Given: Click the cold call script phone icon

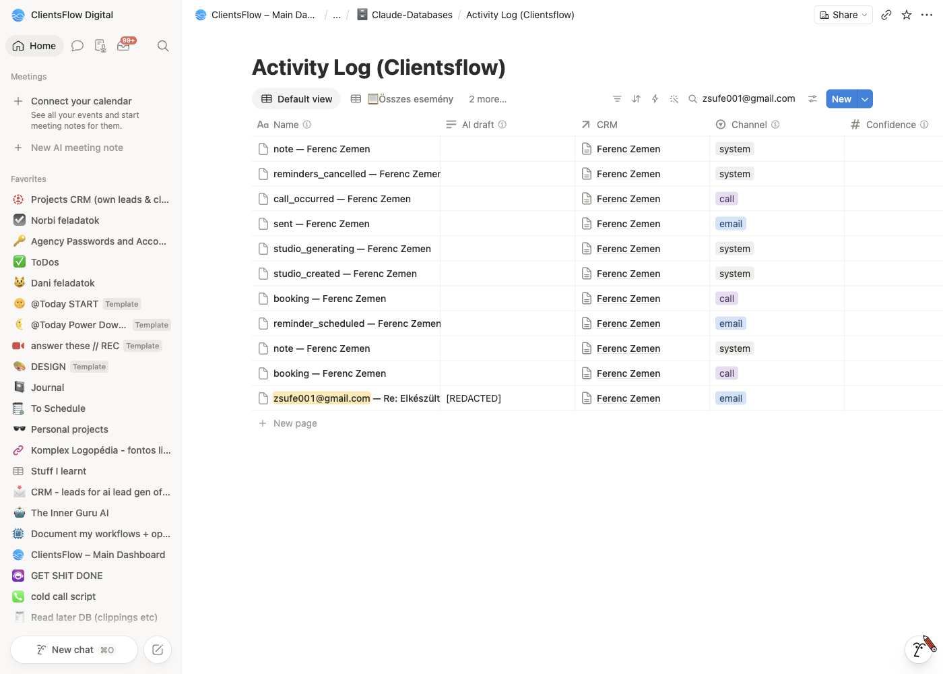Looking at the screenshot, I should coord(19,596).
